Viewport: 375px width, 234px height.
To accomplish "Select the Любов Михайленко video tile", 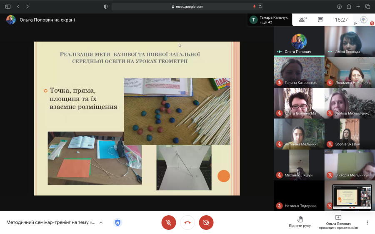I will (350, 103).
